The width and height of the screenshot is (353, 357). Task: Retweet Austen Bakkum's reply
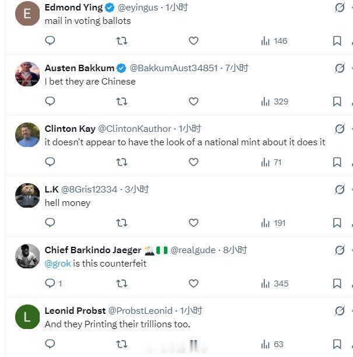pos(121,101)
